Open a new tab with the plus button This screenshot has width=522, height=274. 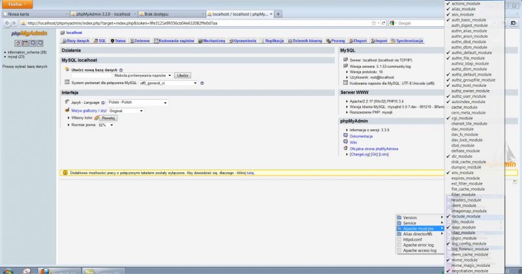[279, 13]
